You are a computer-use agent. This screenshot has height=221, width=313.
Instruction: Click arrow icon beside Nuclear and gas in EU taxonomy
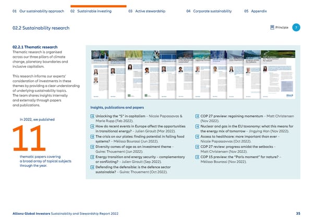click(x=197, y=127)
